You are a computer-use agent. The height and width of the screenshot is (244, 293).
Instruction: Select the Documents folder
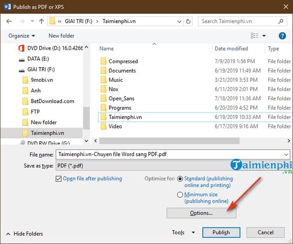tap(118, 71)
